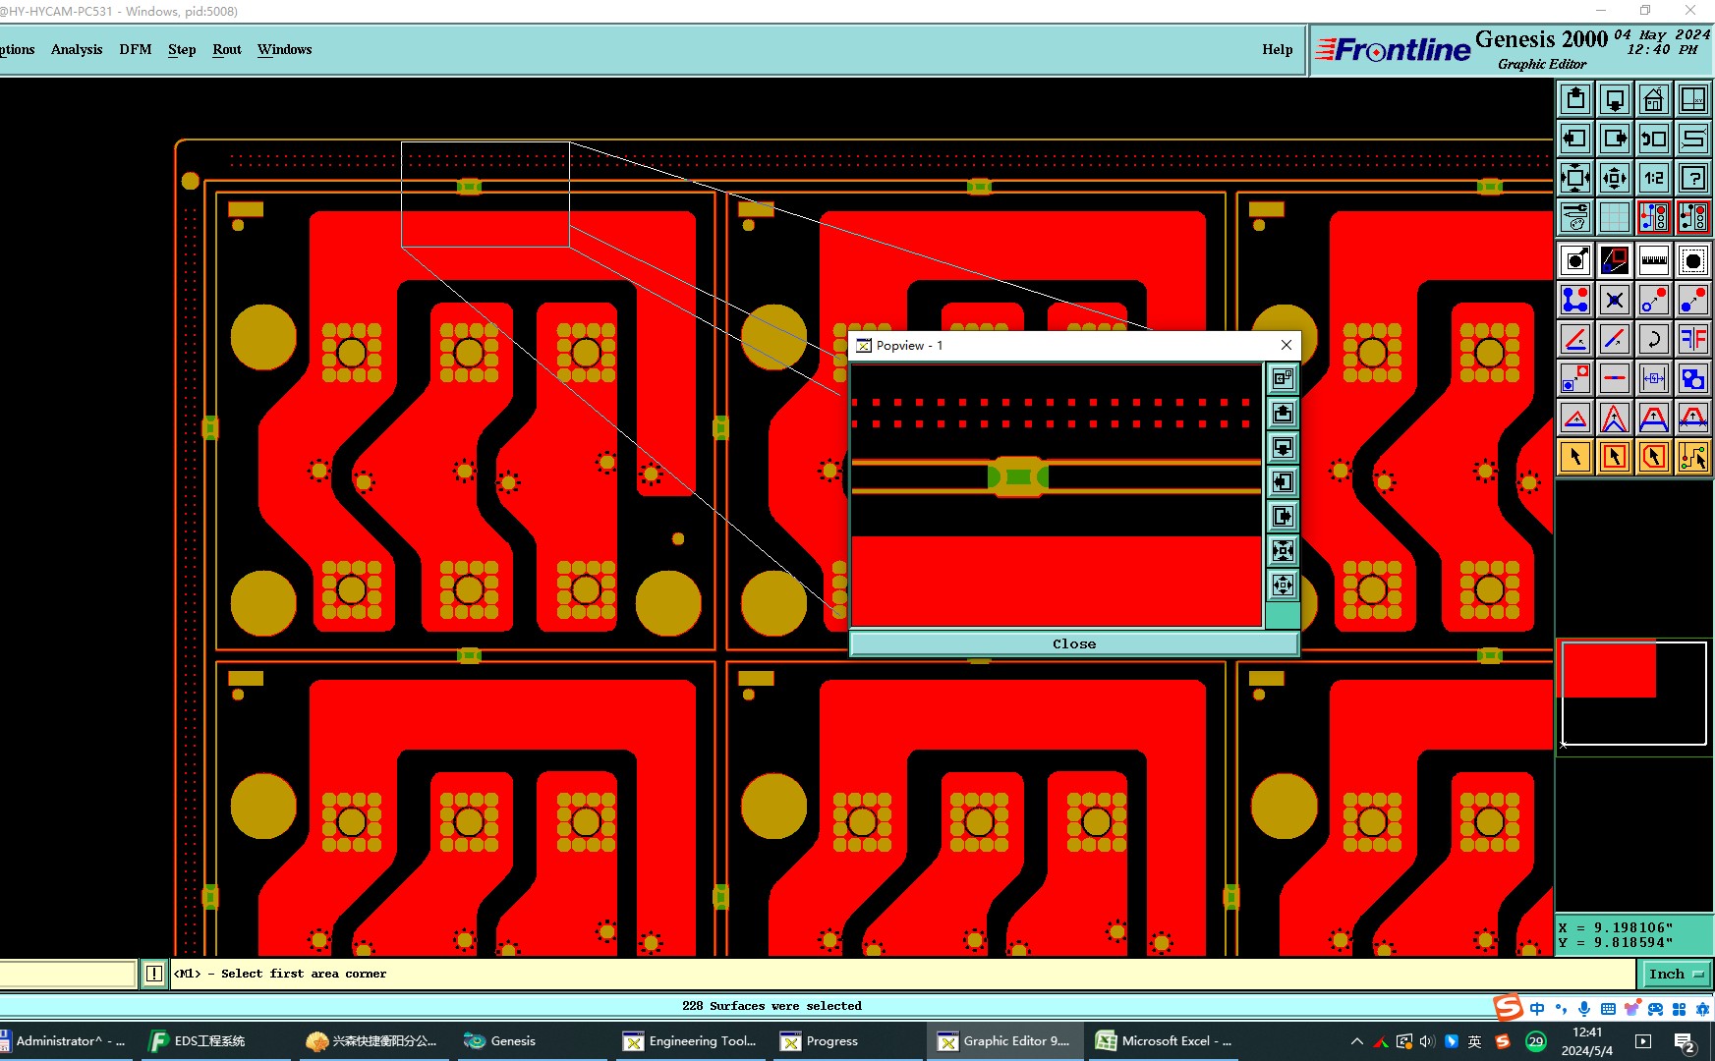This screenshot has height=1061, width=1715.
Task: Click the rotate arrow icon
Action: click(1654, 339)
